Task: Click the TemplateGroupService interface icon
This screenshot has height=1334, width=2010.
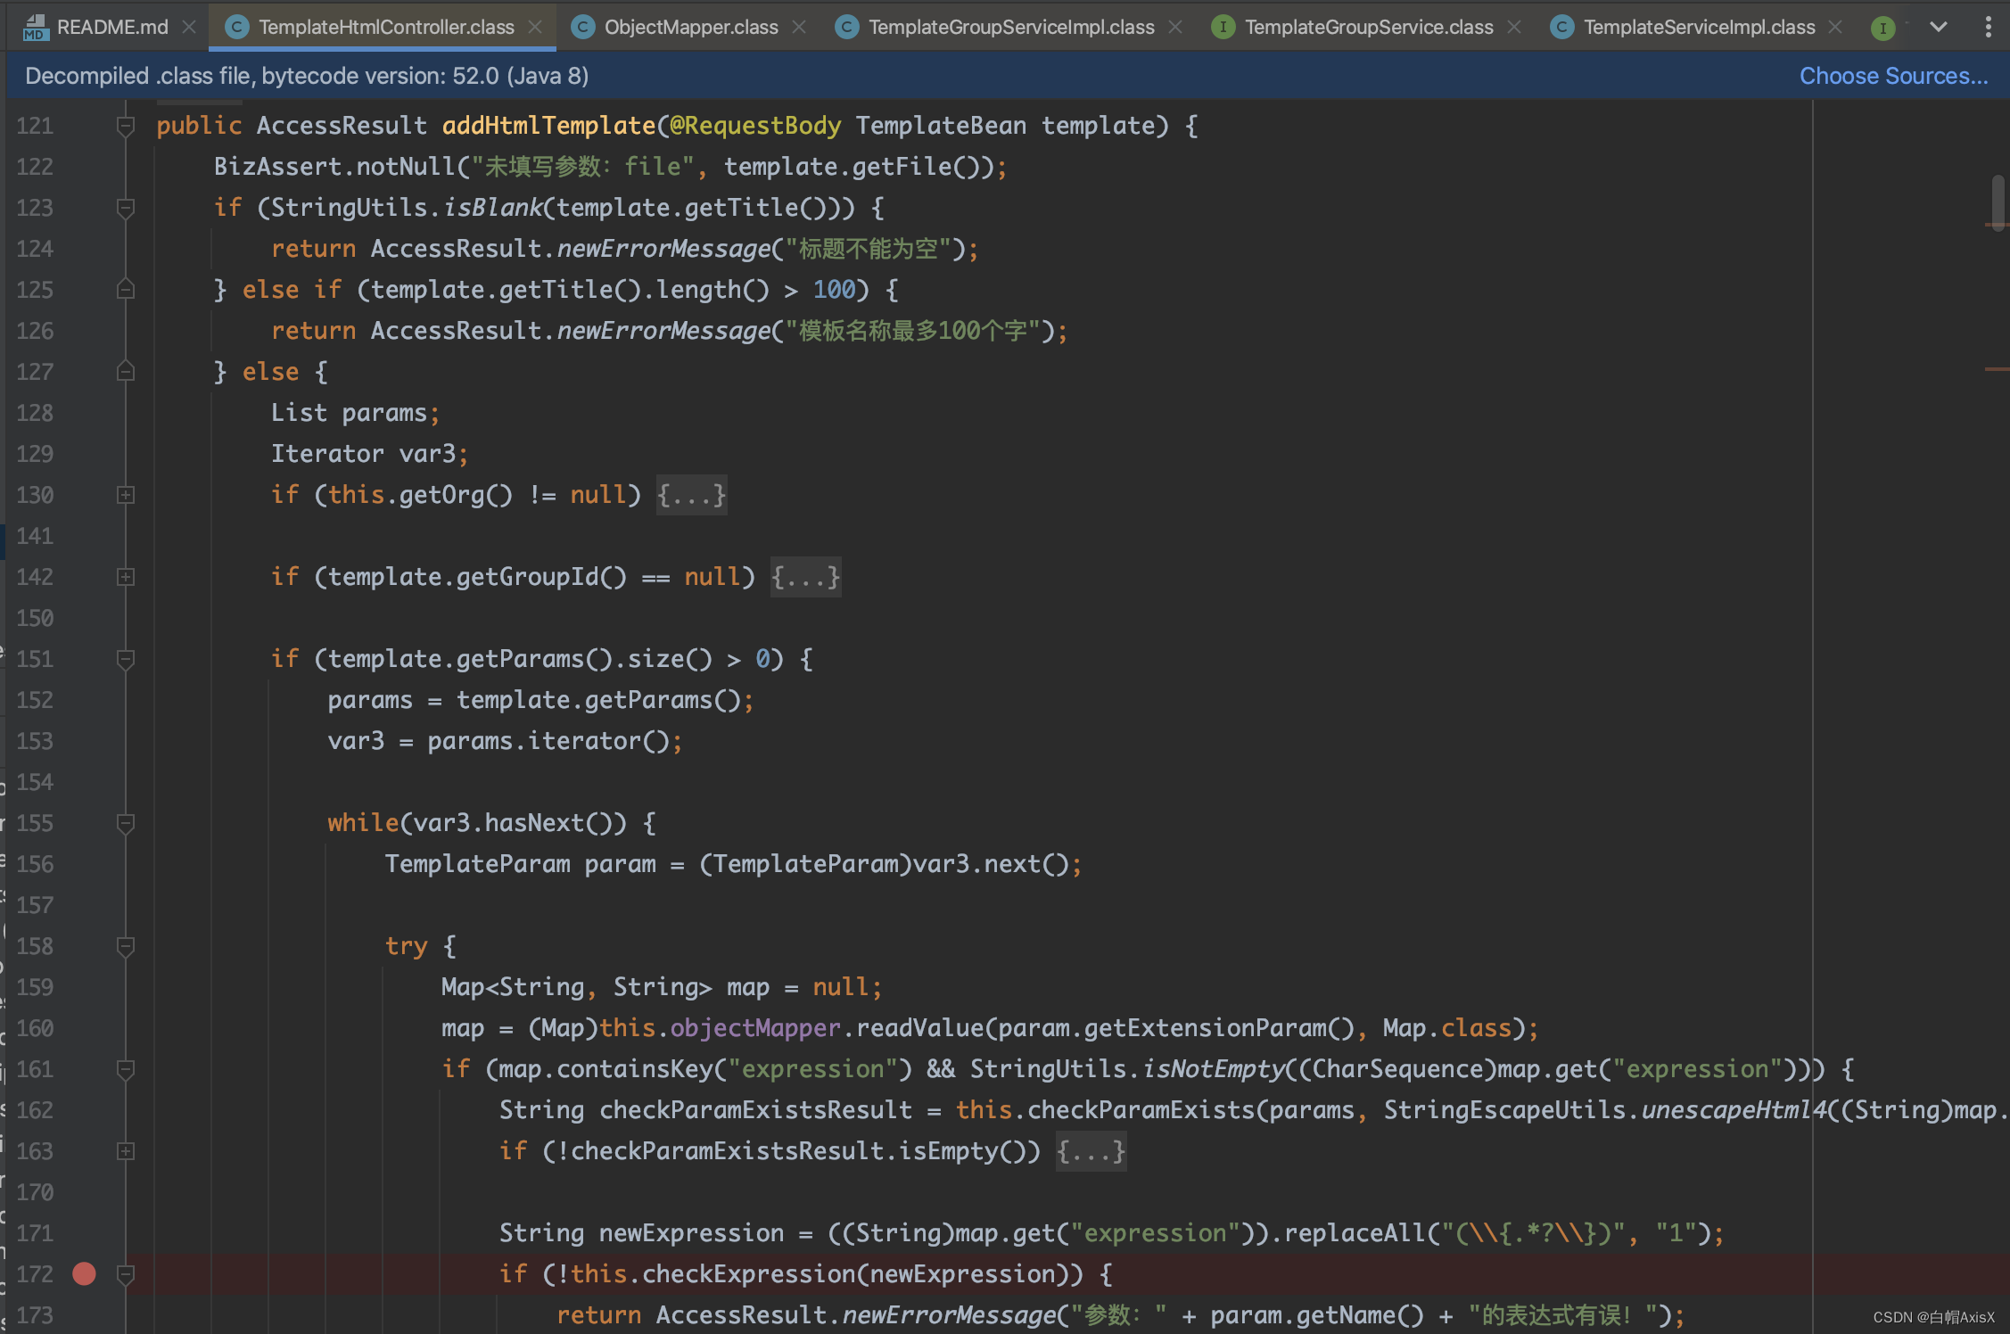Action: 1223,27
